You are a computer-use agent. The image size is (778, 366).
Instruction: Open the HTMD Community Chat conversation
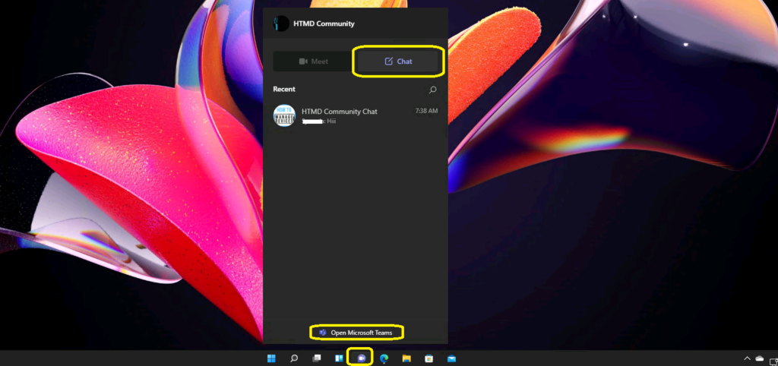(356, 115)
